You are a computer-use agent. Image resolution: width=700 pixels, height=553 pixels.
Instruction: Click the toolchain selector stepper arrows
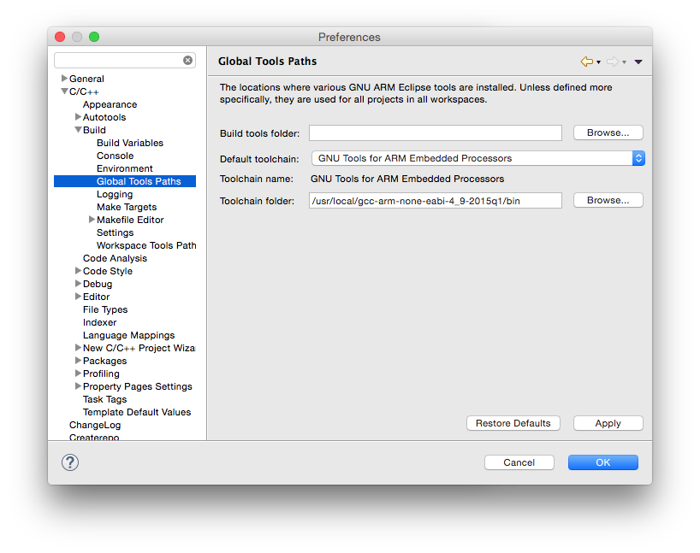coord(638,158)
